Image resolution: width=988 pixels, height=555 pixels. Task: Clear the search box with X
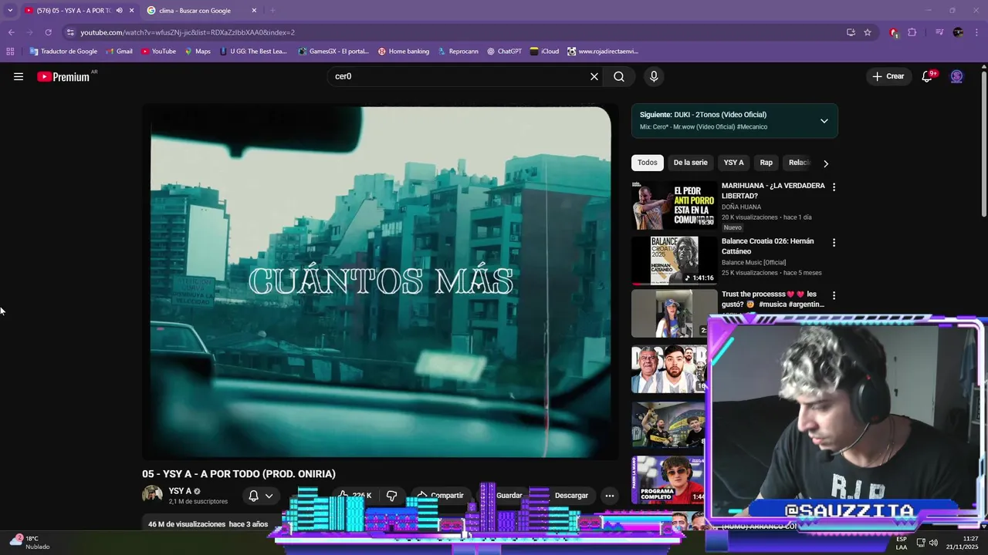594,76
